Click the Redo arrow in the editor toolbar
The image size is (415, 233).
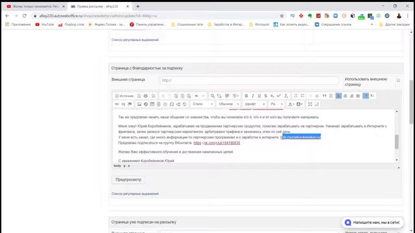point(203,96)
